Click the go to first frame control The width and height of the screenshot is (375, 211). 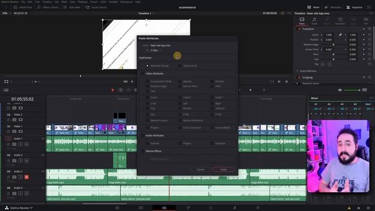[125, 81]
